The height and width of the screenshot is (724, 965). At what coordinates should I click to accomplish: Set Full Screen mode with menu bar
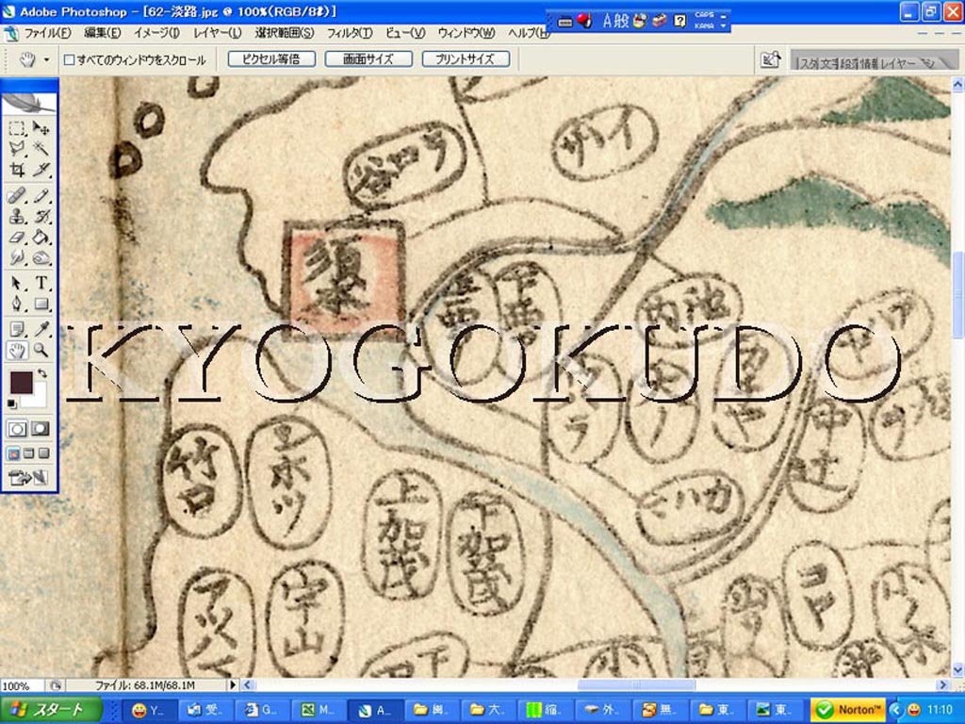[x=28, y=453]
